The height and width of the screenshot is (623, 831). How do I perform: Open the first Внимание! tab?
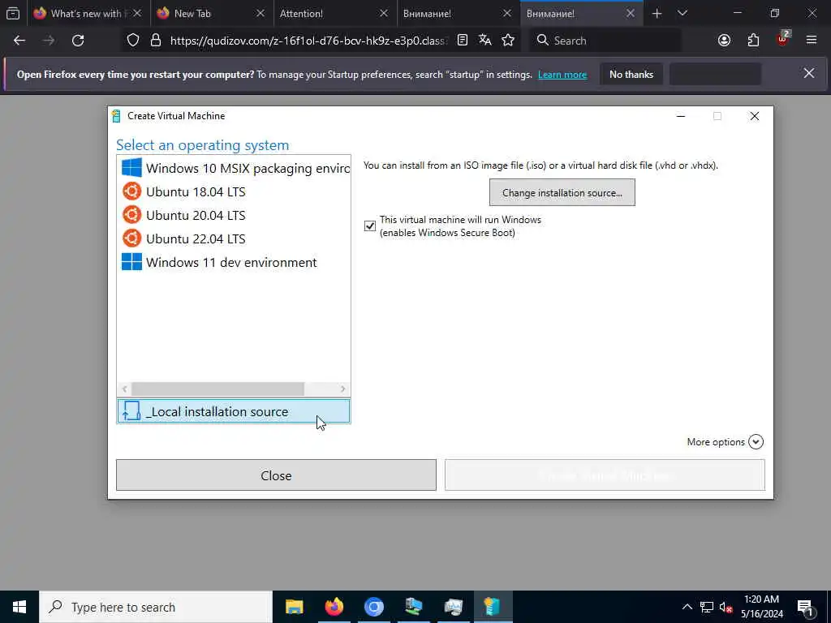(x=450, y=14)
